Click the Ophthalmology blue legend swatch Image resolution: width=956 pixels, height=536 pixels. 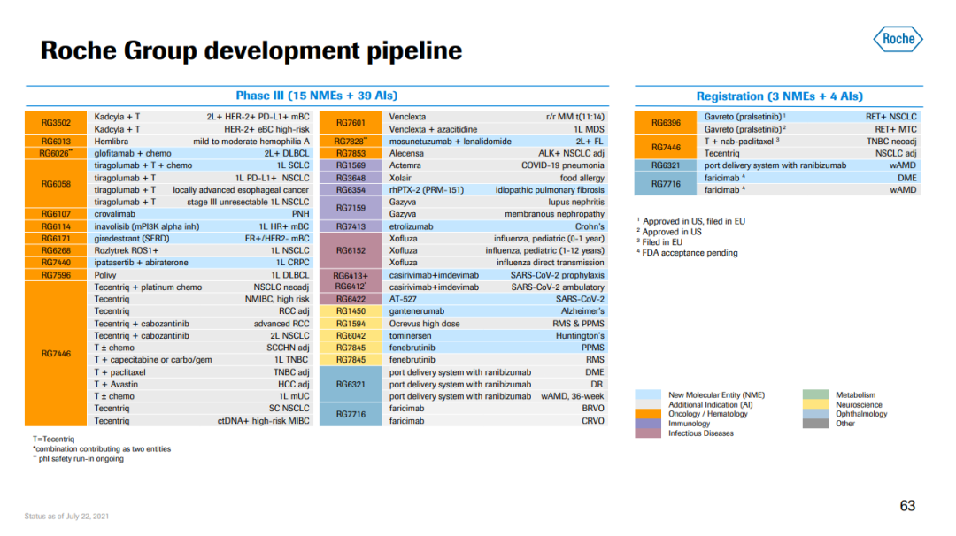[815, 414]
